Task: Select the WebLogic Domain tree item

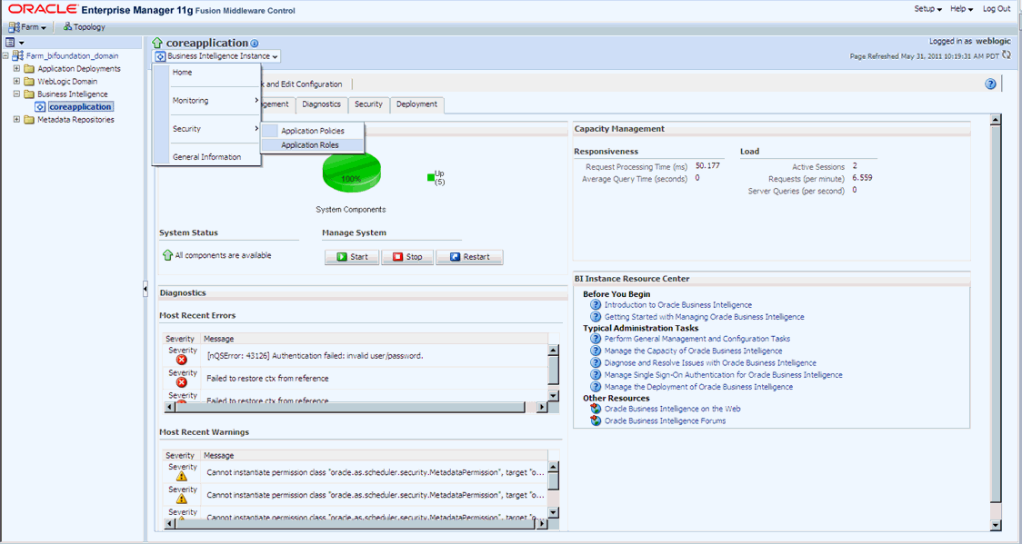Action: (x=67, y=82)
